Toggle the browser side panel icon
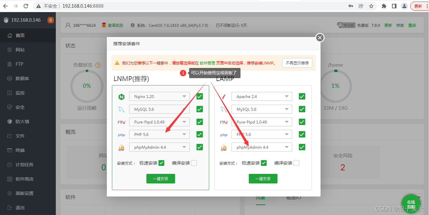 [394, 6]
